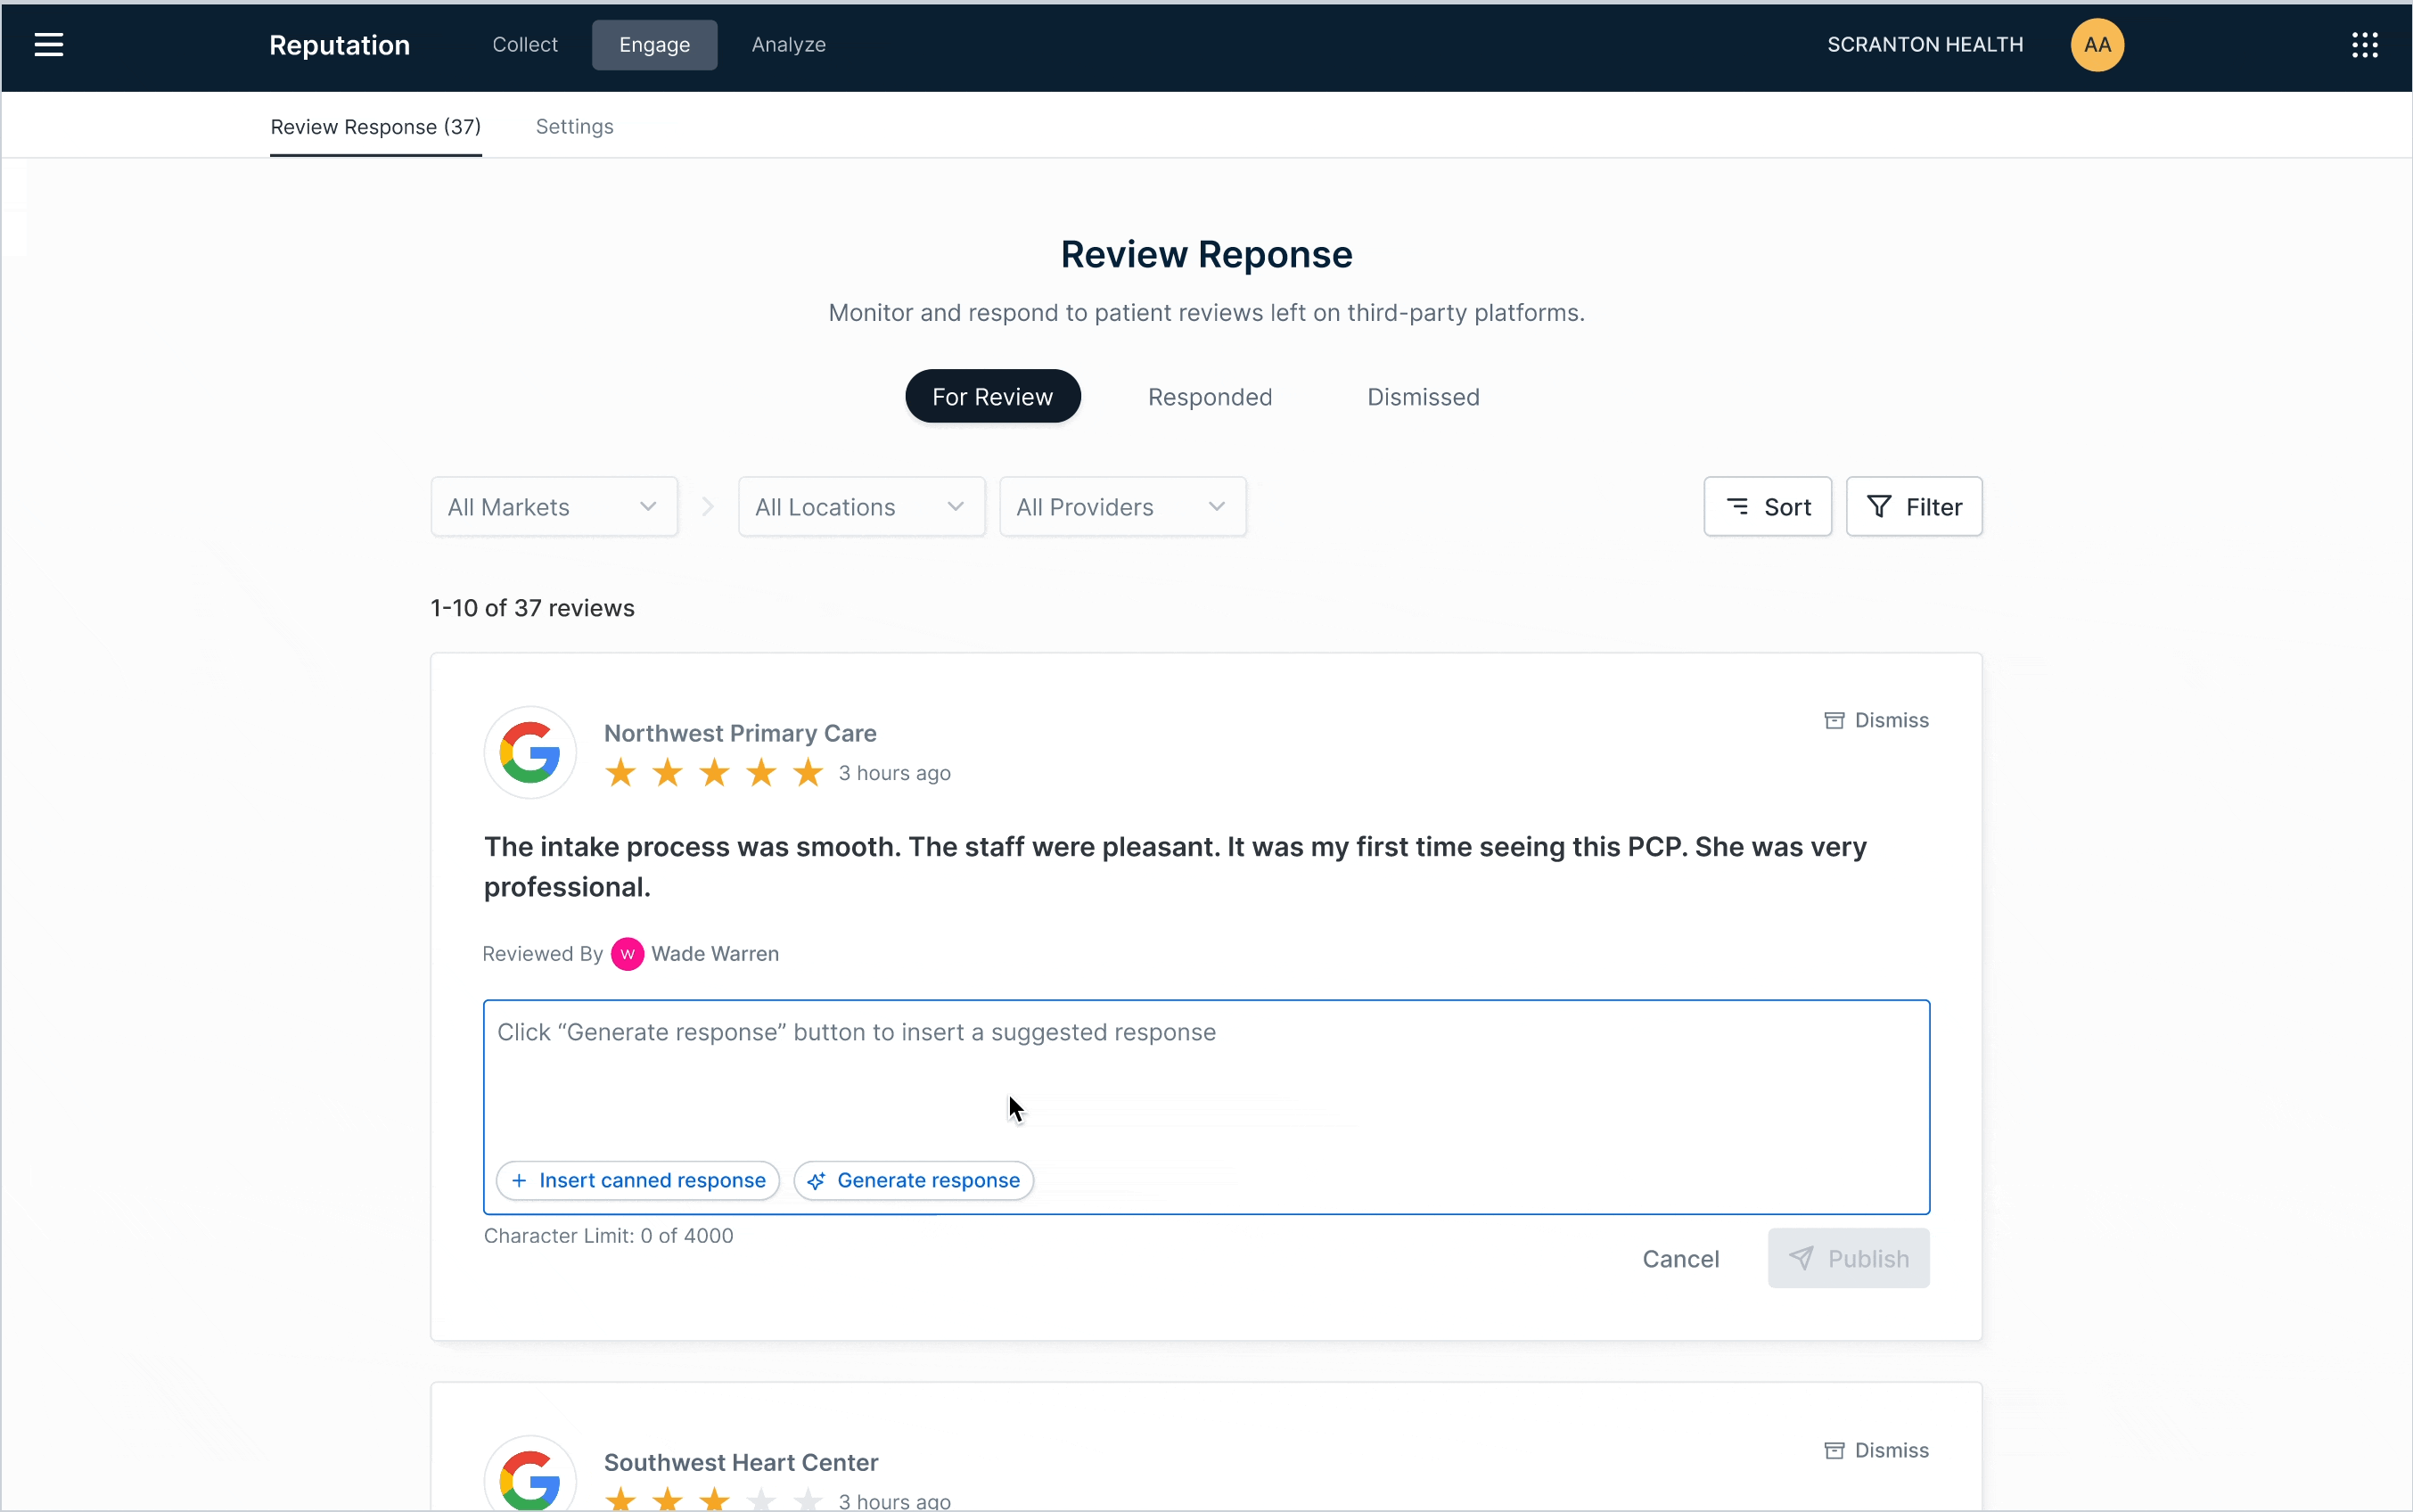The image size is (2413, 1512).
Task: Dismiss the Northwest Primary Care review
Action: click(x=1876, y=720)
